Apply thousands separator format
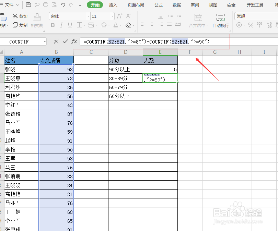This screenshot has height=231, width=278. point(259,25)
